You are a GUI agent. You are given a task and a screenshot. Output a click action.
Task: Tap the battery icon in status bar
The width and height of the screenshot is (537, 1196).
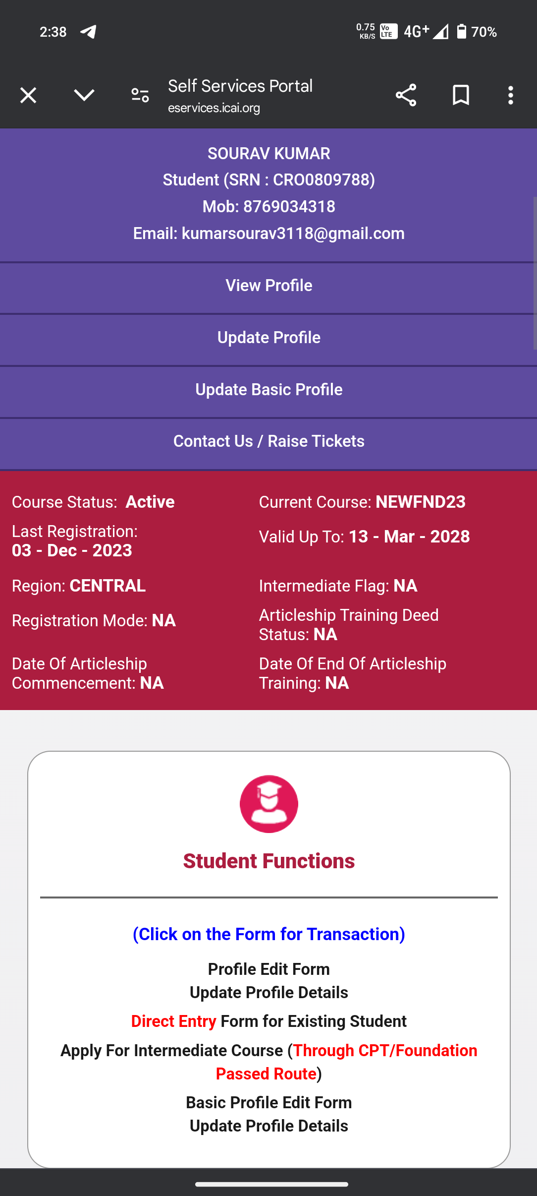(461, 32)
